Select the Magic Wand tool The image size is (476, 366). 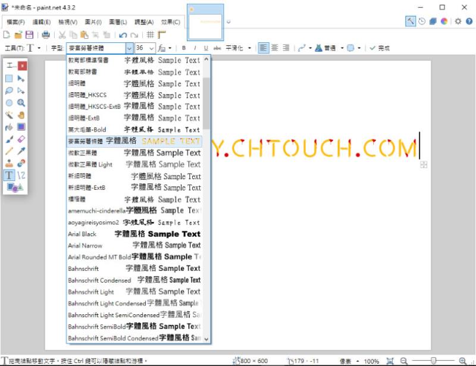click(x=9, y=115)
